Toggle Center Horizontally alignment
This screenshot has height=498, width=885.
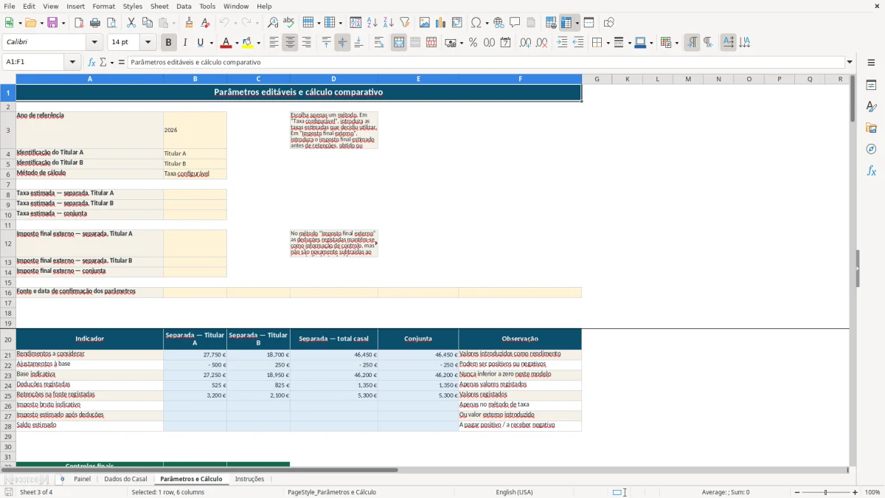click(290, 43)
